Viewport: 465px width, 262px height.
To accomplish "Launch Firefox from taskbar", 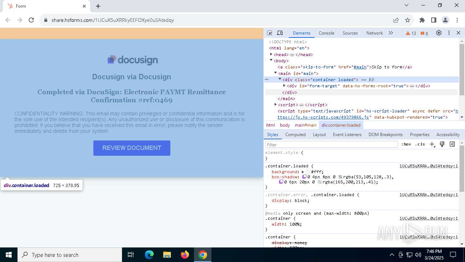I will tap(185, 255).
